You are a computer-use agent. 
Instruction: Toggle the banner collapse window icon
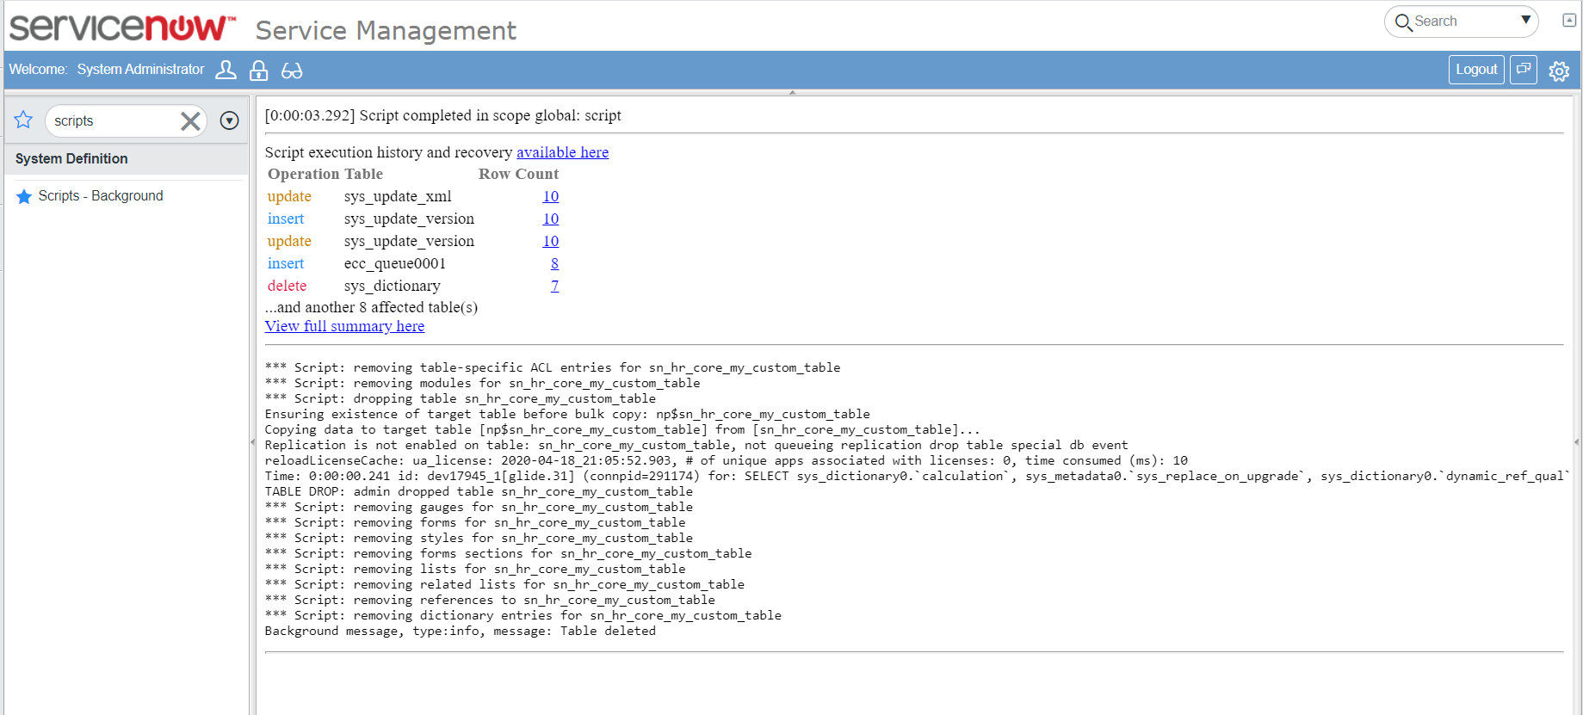tap(1524, 69)
